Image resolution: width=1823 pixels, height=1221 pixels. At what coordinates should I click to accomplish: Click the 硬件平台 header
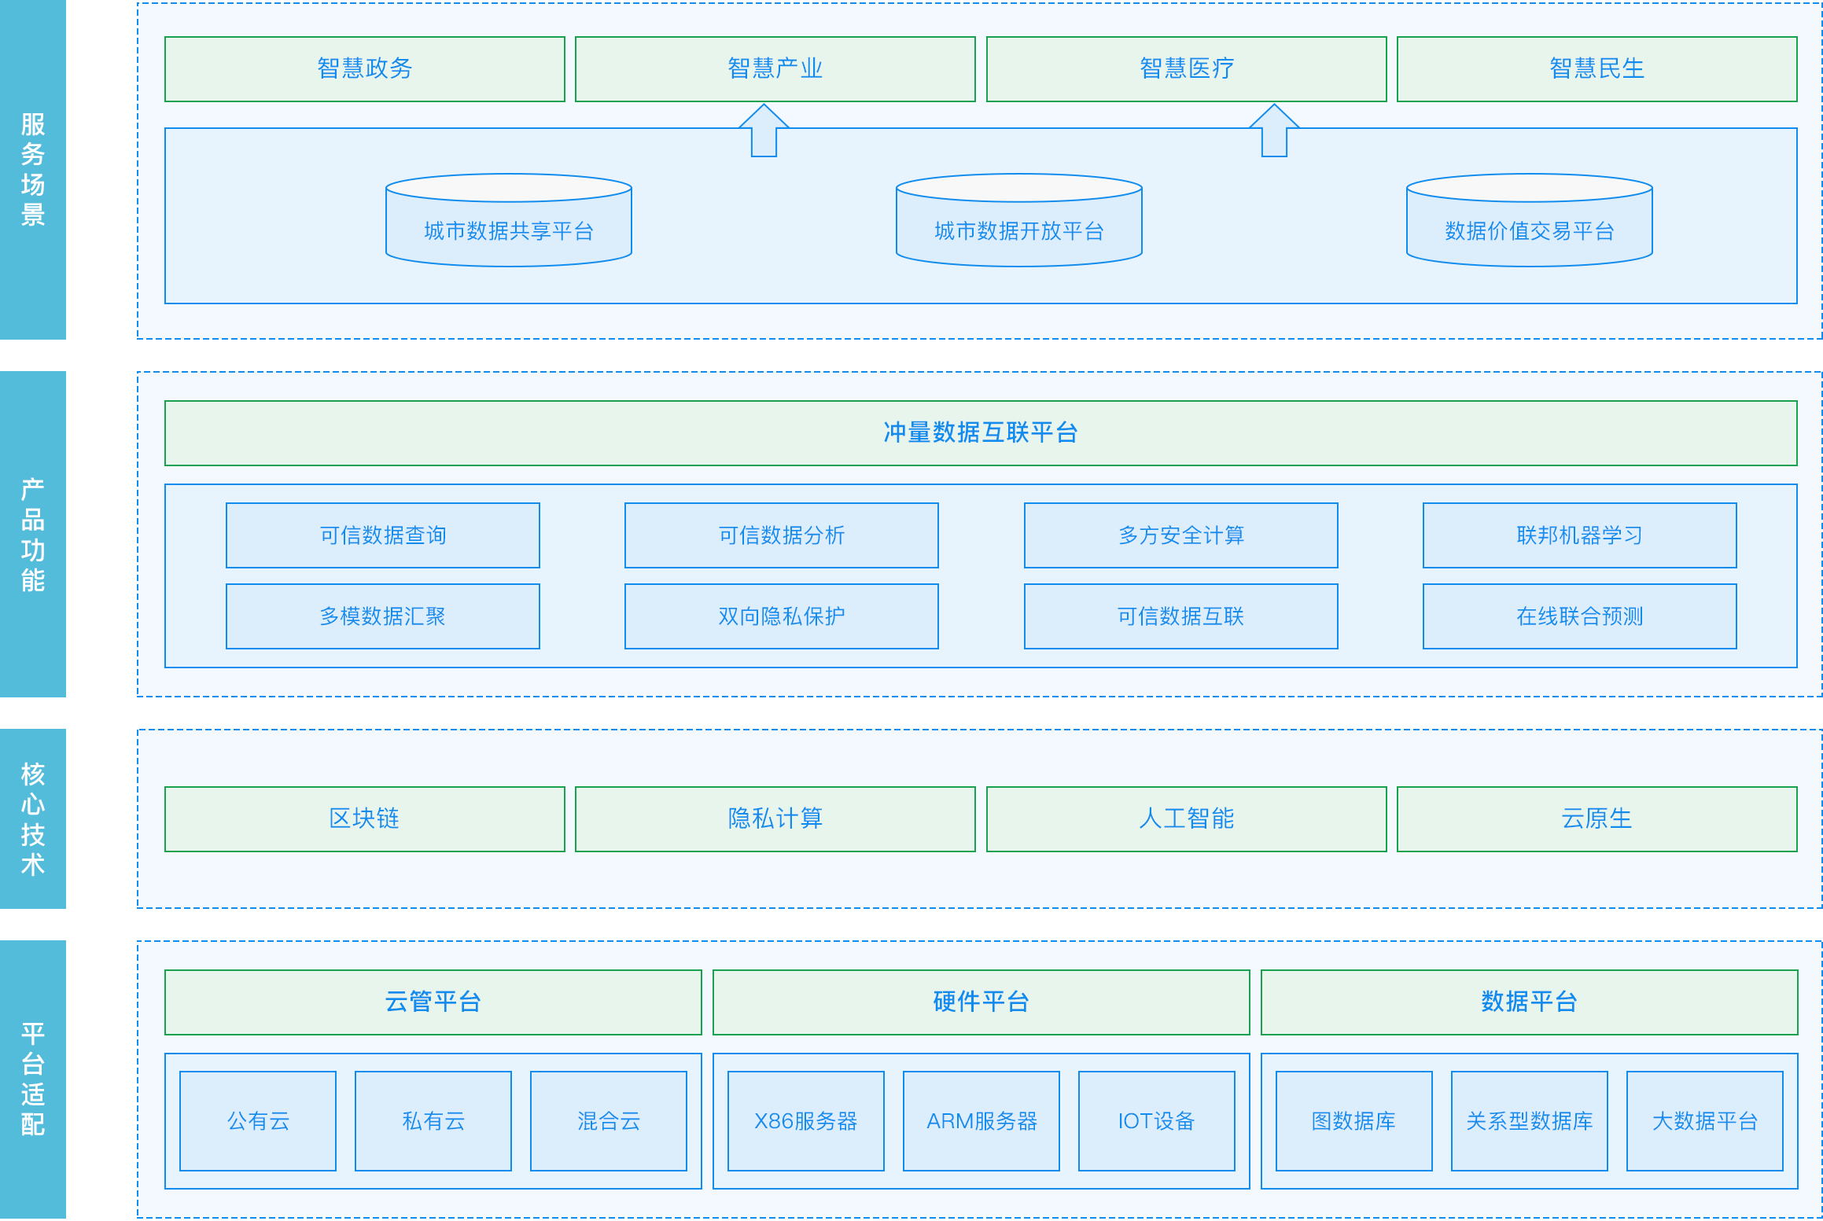(x=981, y=1002)
